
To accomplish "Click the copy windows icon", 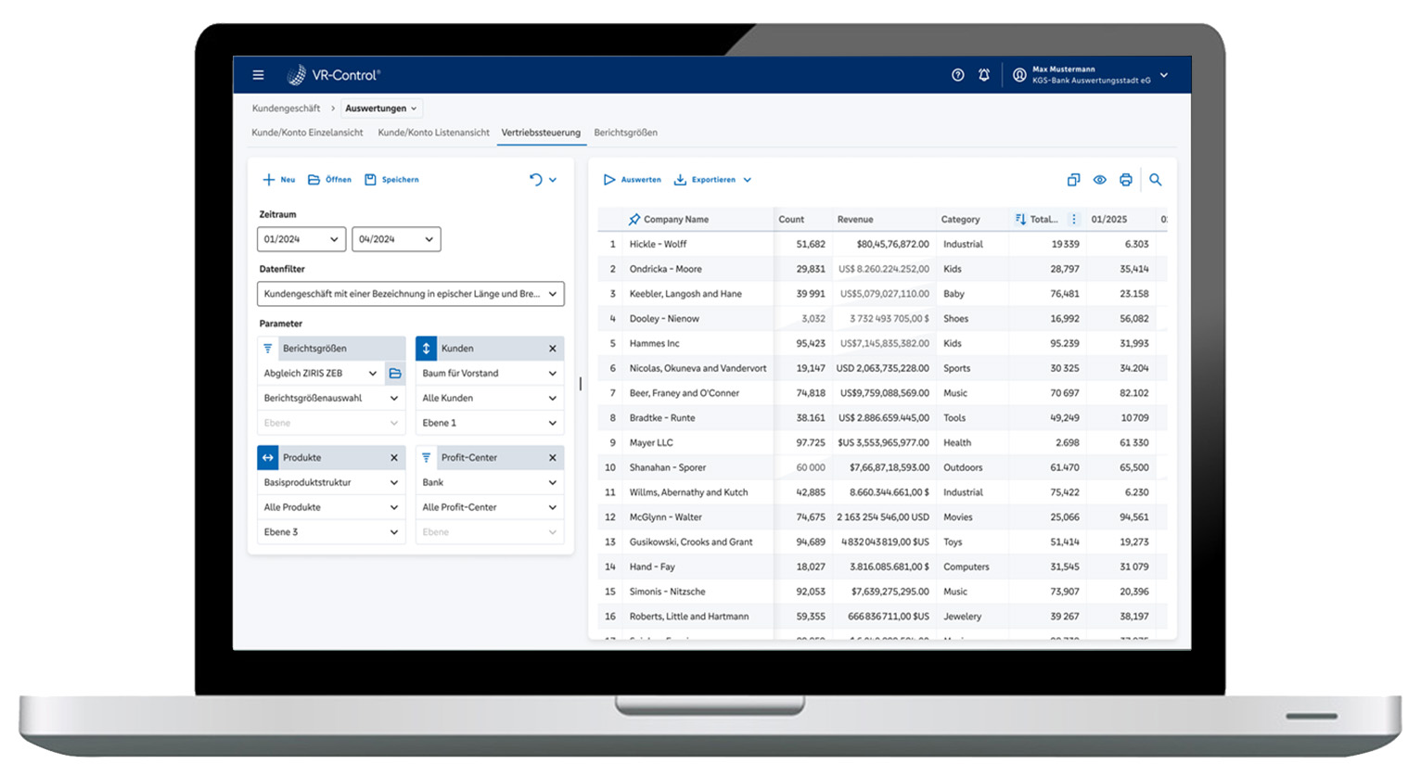I will coord(1073,180).
